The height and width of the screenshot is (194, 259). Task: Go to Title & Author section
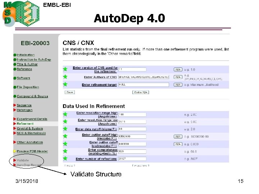point(27,64)
